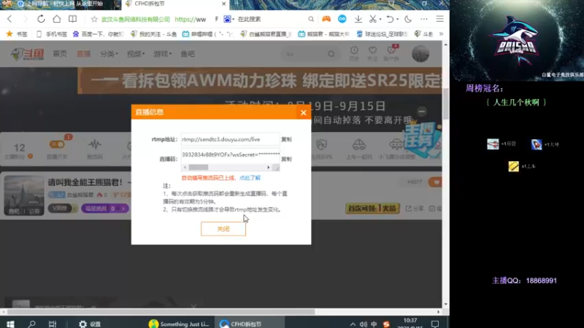Expand the undo icon dropdown arrow
Viewport: 584px width, 328px height.
(397, 20)
